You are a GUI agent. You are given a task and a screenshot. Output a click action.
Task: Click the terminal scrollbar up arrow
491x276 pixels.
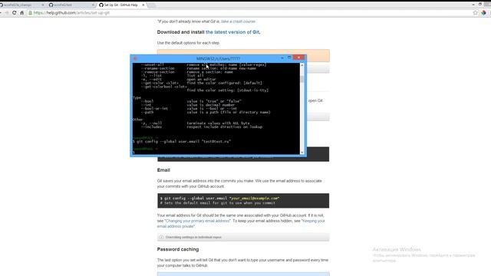302,65
